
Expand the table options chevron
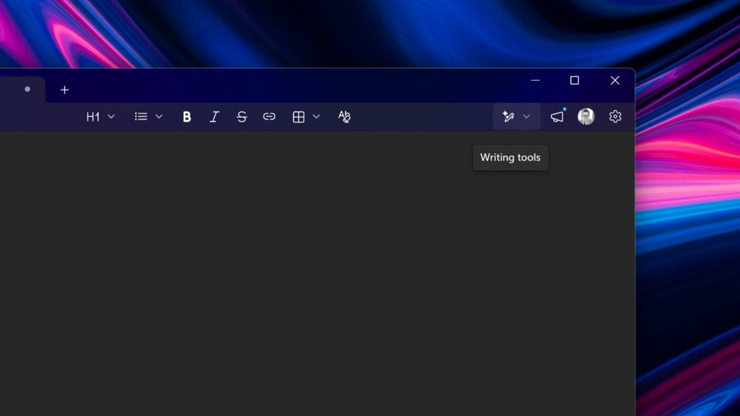[x=316, y=116]
